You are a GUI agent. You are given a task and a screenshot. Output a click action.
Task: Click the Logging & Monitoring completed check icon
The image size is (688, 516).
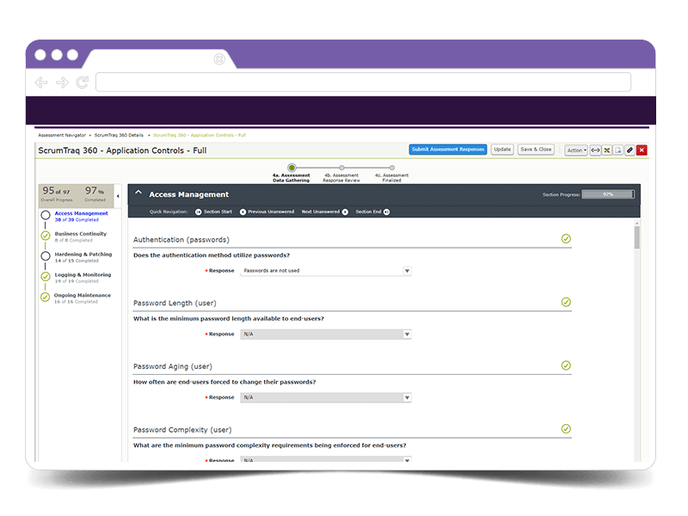46,276
